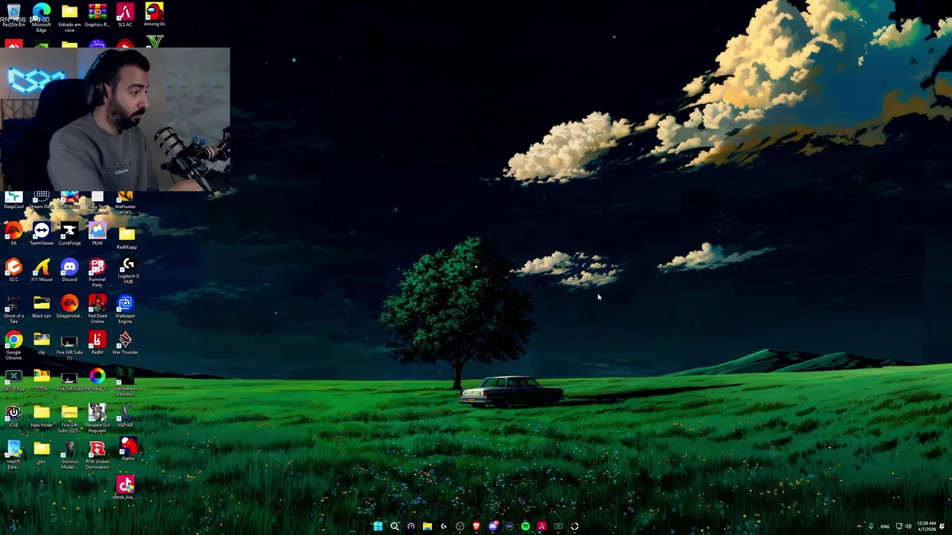Screen dimensions: 952x535
Task: Open the taskbar clock and date
Action: [927, 526]
